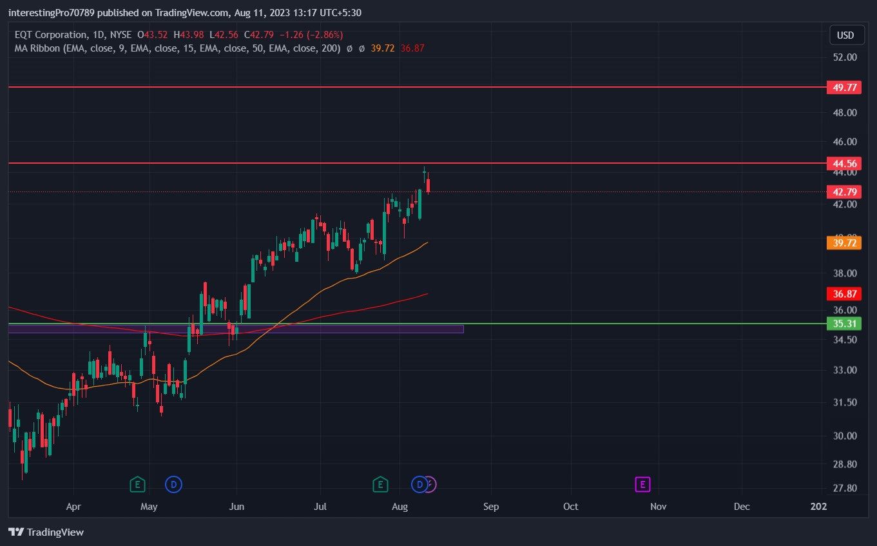
Task: Click the dividend D marker in August
Action: point(419,484)
